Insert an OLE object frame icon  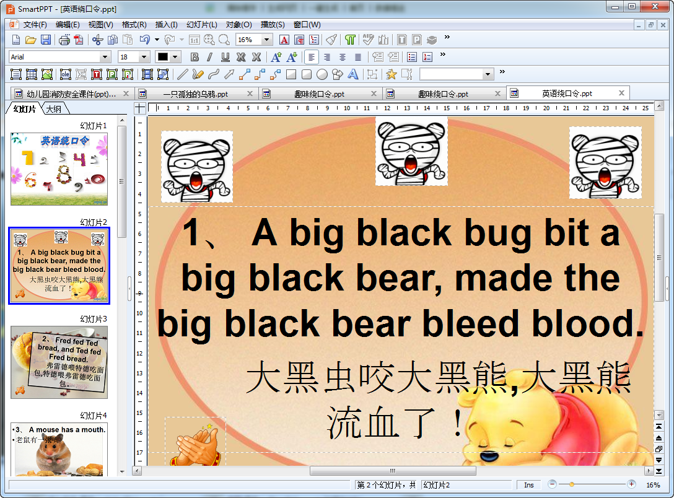pos(66,74)
